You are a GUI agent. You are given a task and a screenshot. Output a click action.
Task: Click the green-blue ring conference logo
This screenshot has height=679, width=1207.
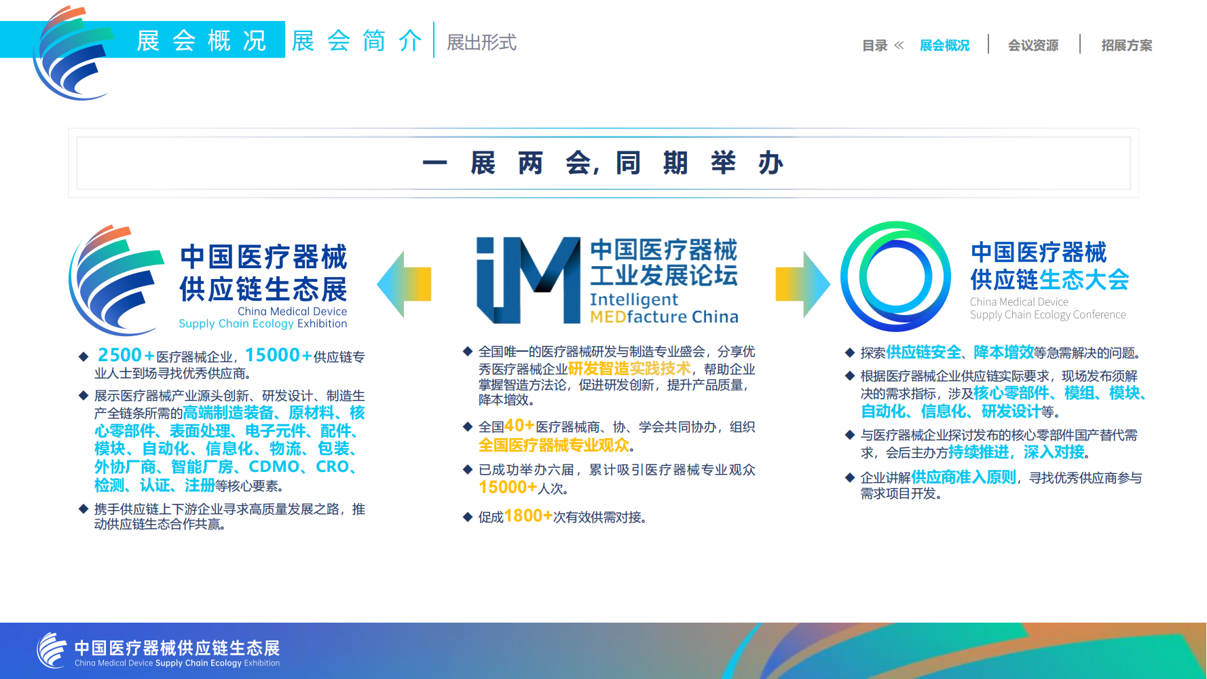tap(895, 276)
